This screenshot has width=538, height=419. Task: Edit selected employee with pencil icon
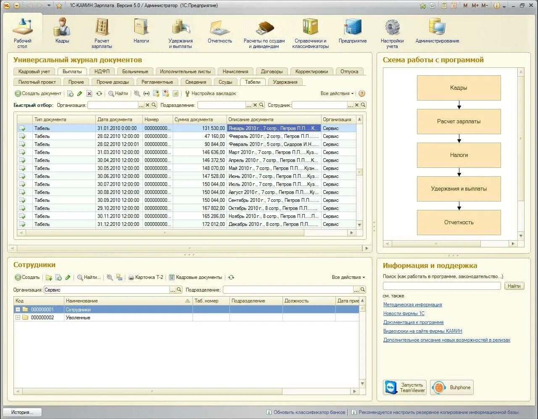pyautogui.click(x=68, y=277)
